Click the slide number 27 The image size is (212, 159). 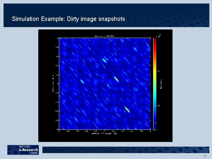pyautogui.click(x=205, y=156)
